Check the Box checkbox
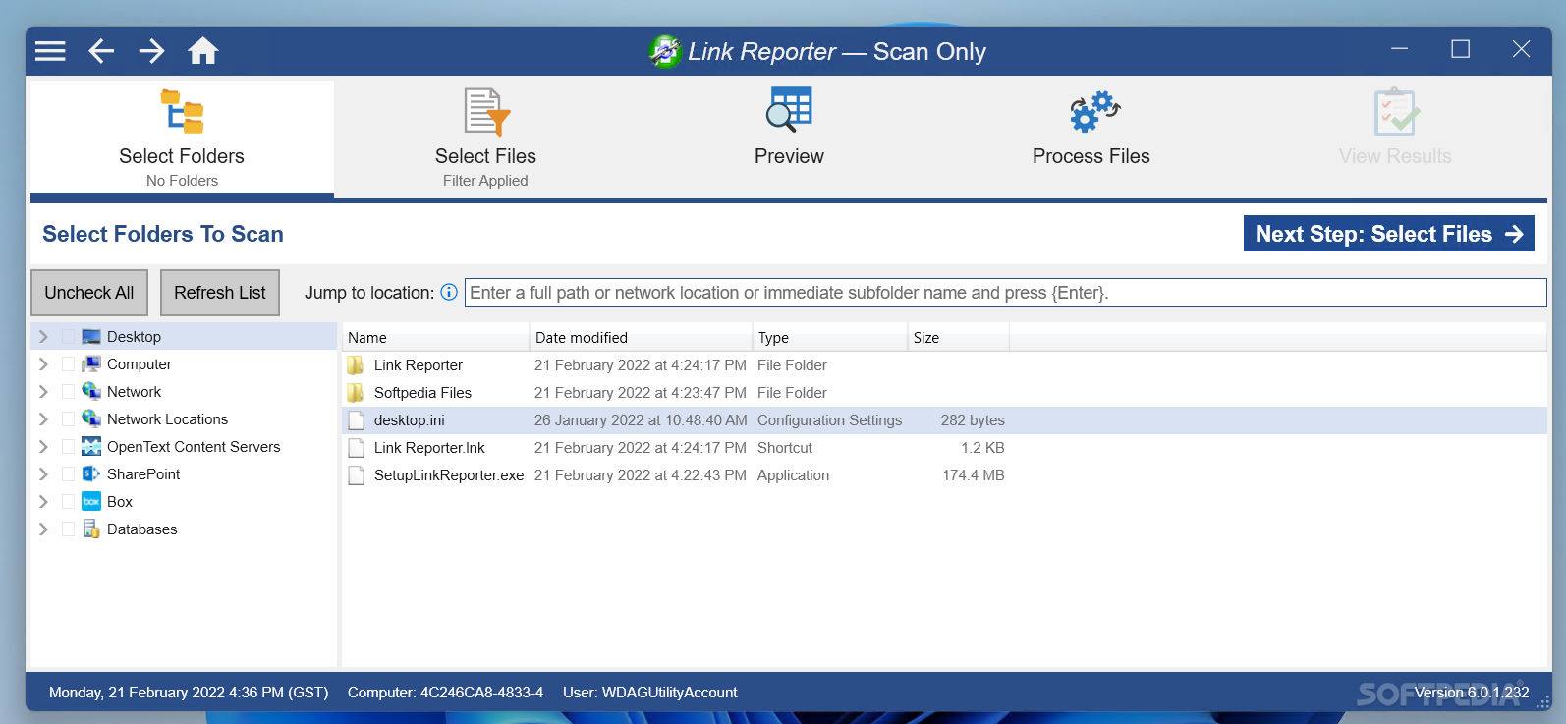Image resolution: width=1566 pixels, height=724 pixels. [68, 502]
